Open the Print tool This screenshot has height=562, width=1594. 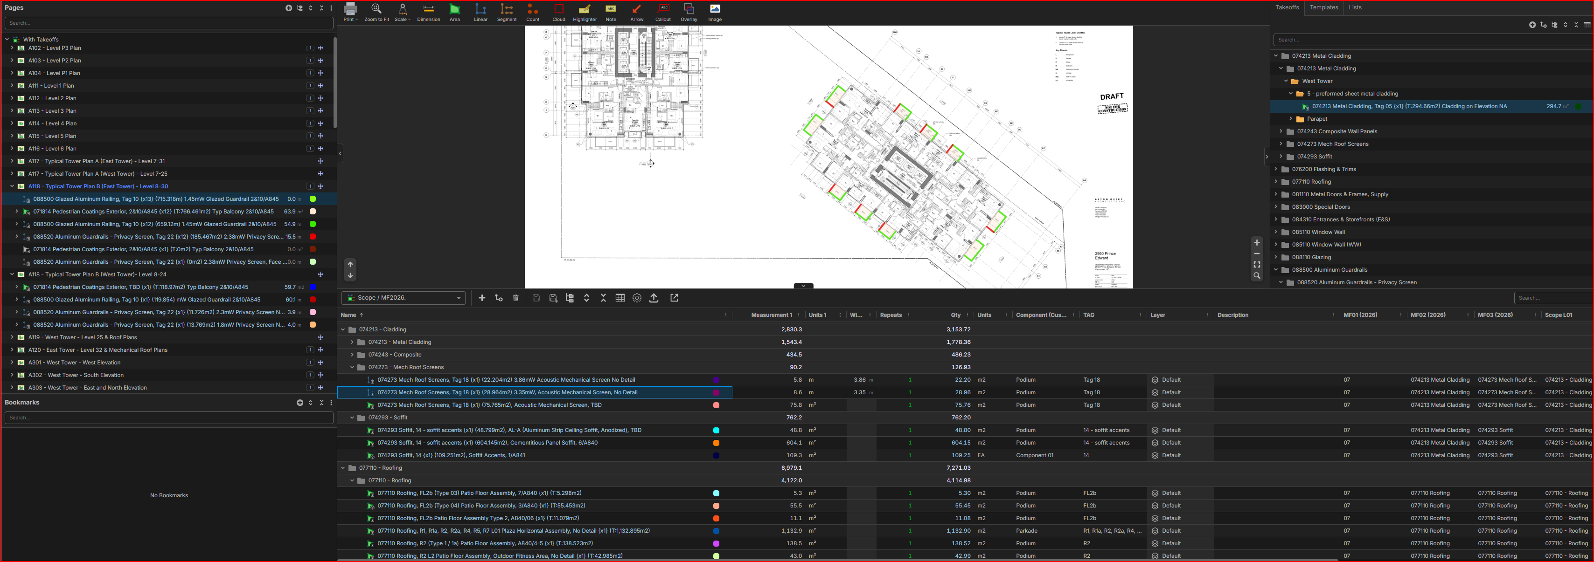(x=350, y=13)
